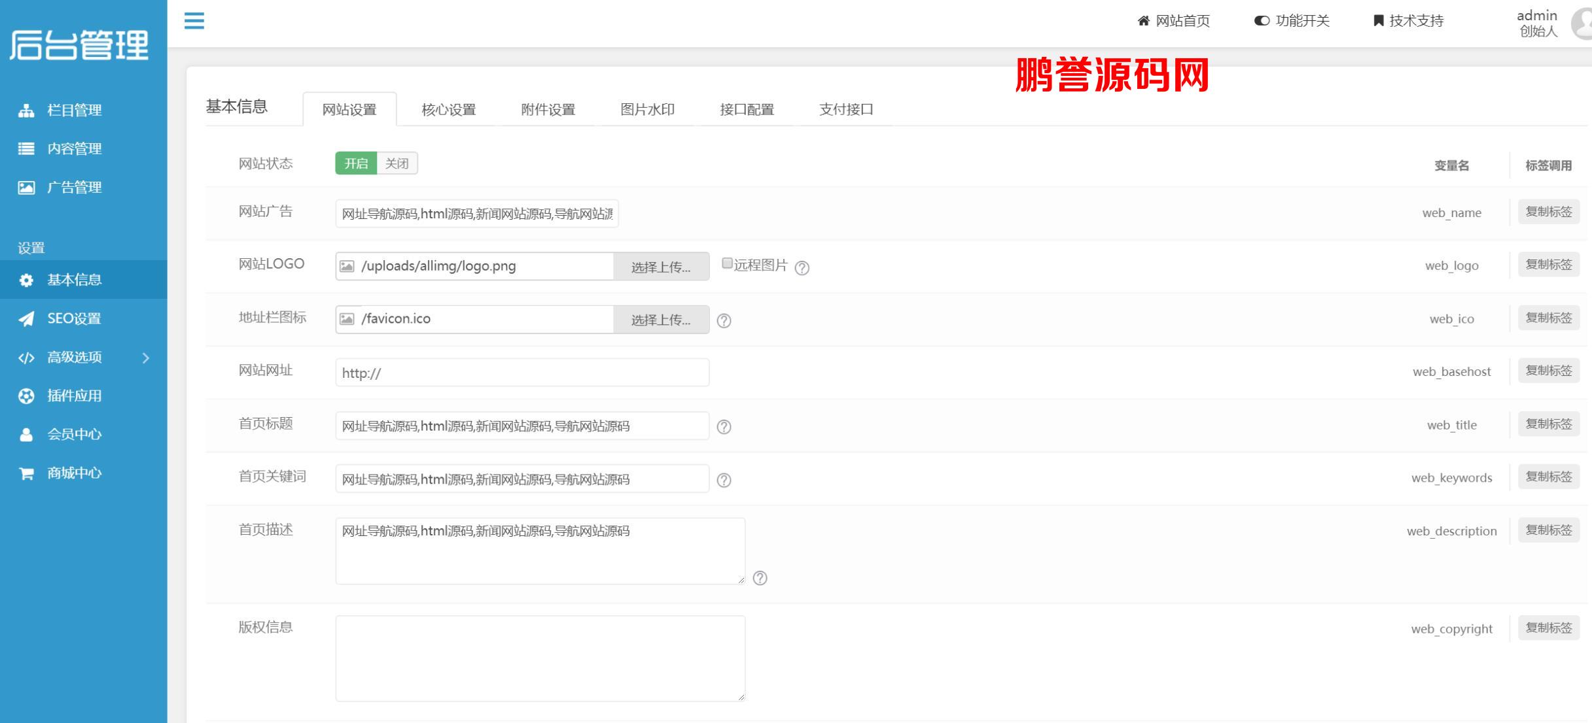Viewport: 1592px width, 723px height.
Task: Copy the web_basehost tag
Action: click(1549, 371)
